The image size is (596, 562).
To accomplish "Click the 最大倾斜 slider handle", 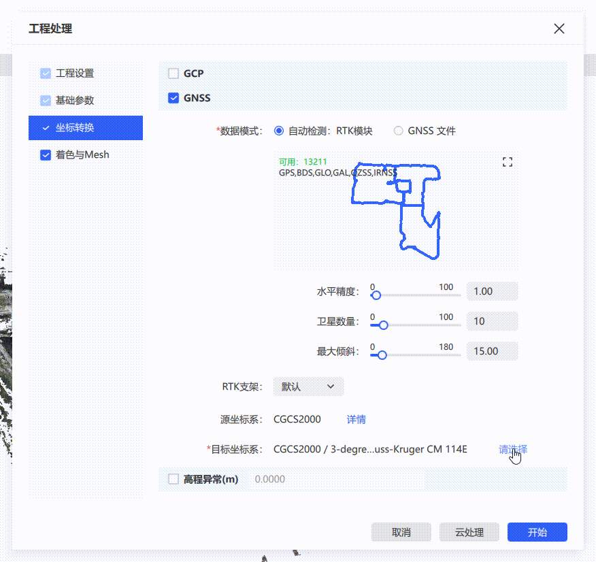I will coord(382,355).
